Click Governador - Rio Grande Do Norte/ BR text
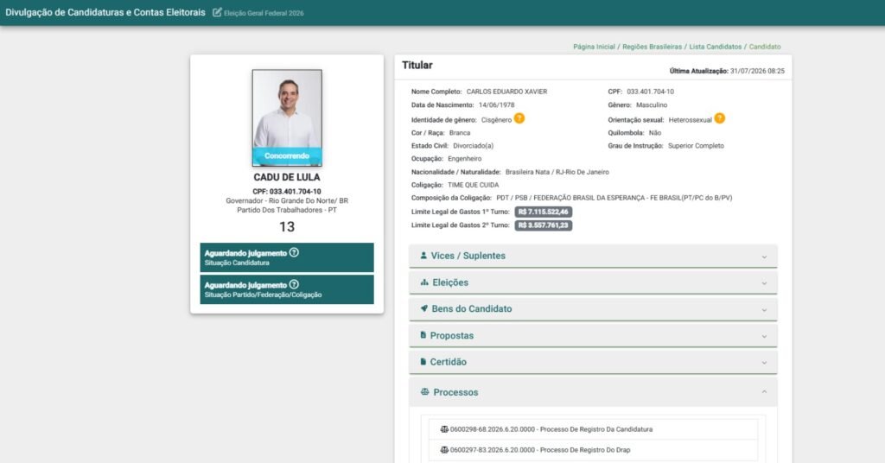 tap(287, 200)
